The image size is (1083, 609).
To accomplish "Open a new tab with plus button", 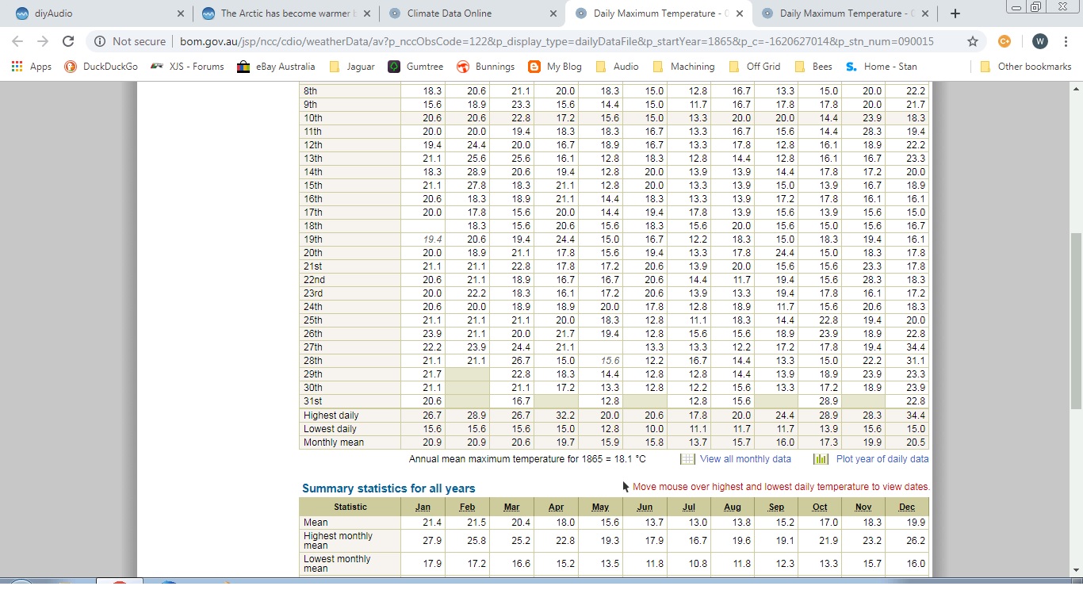I will [955, 13].
